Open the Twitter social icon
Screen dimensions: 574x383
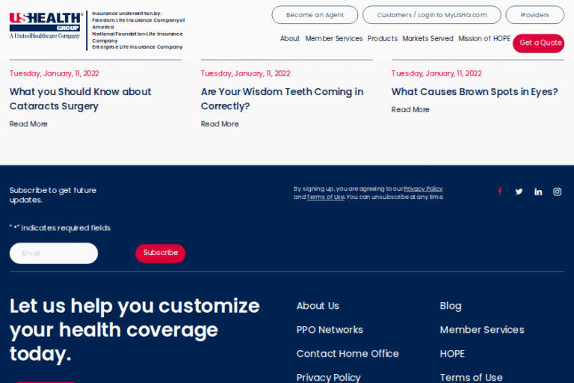[519, 191]
